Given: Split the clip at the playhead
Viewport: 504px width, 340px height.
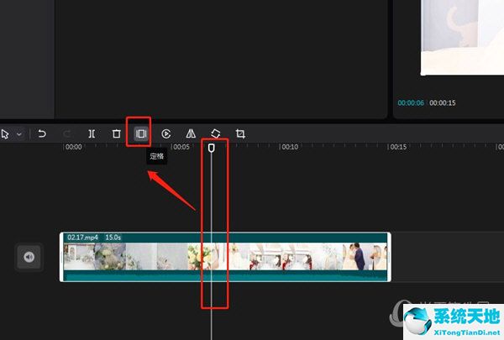Looking at the screenshot, I should [x=92, y=133].
